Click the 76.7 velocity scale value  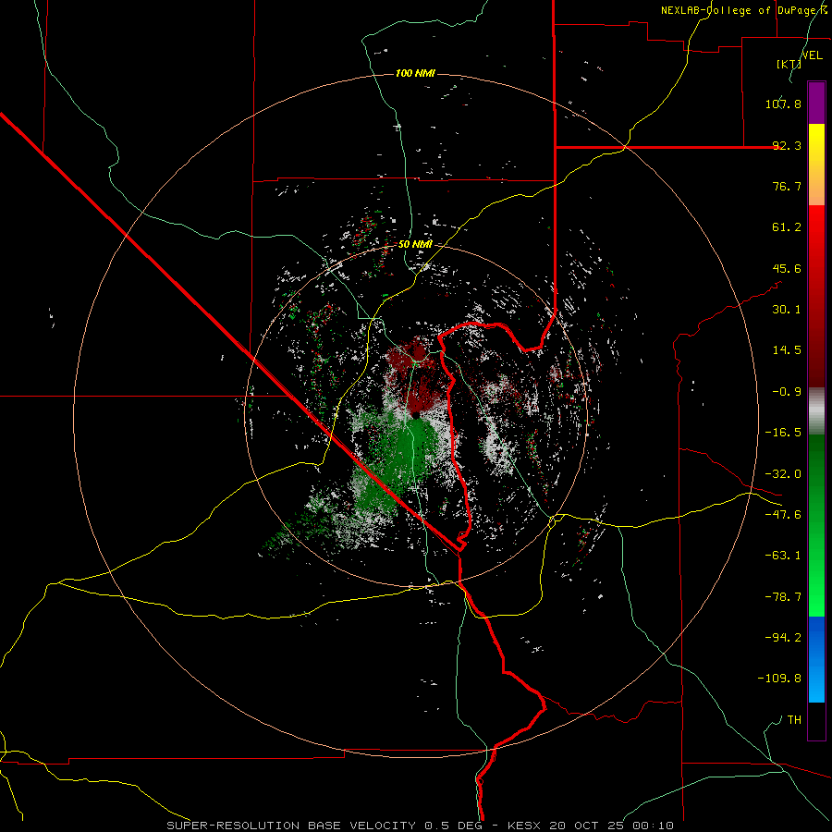click(787, 186)
